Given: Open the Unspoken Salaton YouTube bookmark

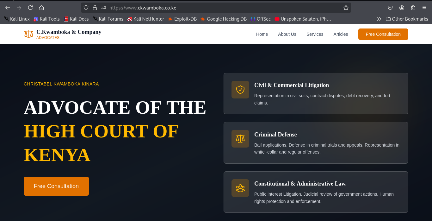Looking at the screenshot, I should (x=303, y=19).
